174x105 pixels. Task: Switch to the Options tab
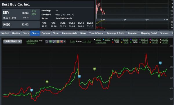point(46,33)
